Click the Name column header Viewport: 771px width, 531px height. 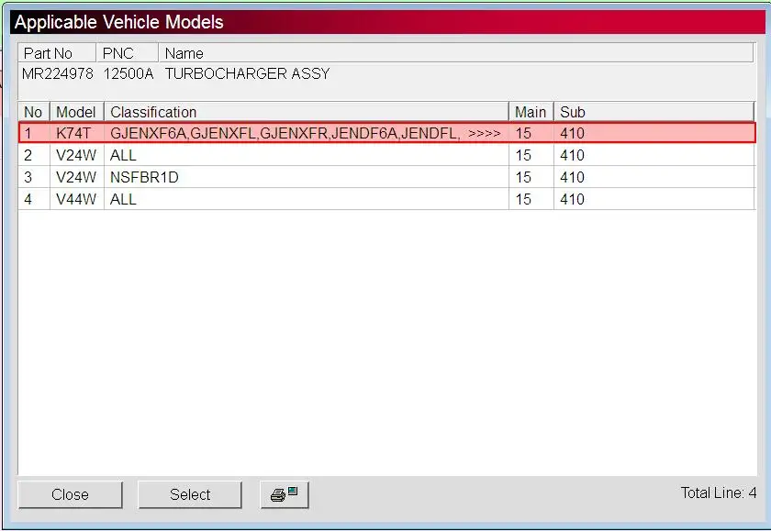click(x=456, y=53)
